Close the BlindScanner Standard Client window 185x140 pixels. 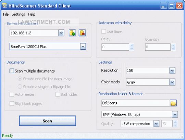179,6
